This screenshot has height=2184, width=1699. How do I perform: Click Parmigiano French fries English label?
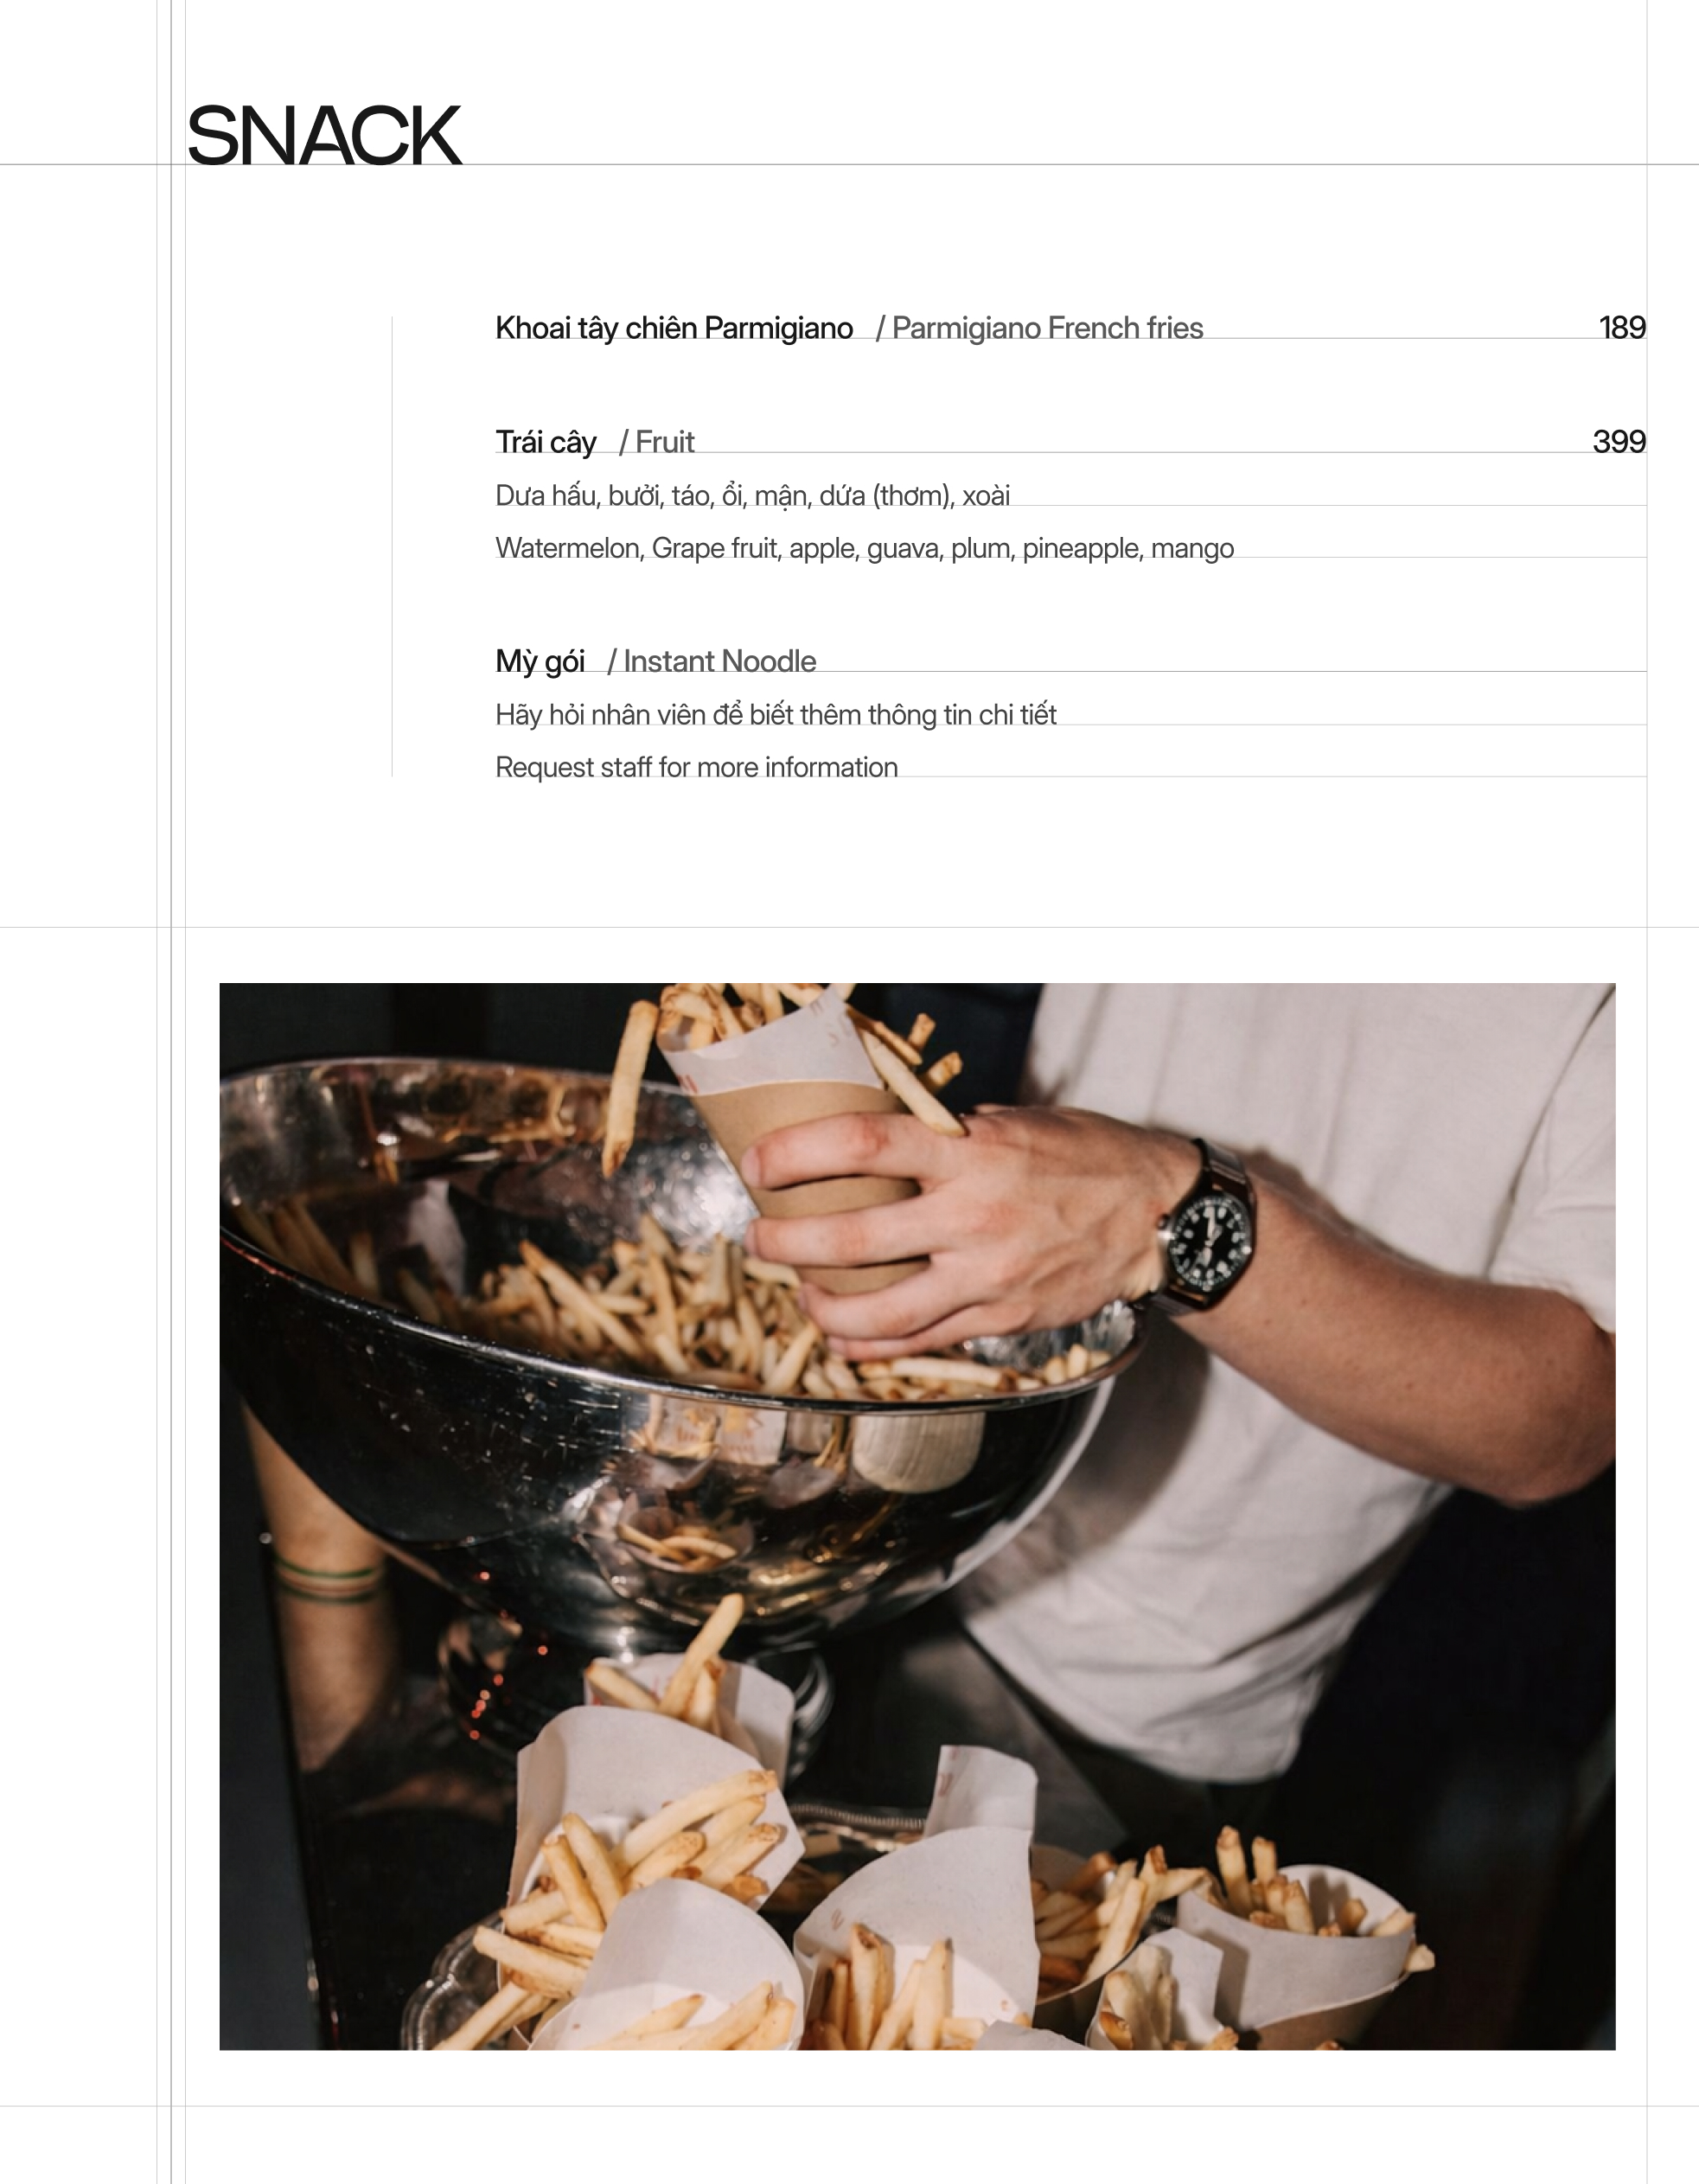point(1039,328)
